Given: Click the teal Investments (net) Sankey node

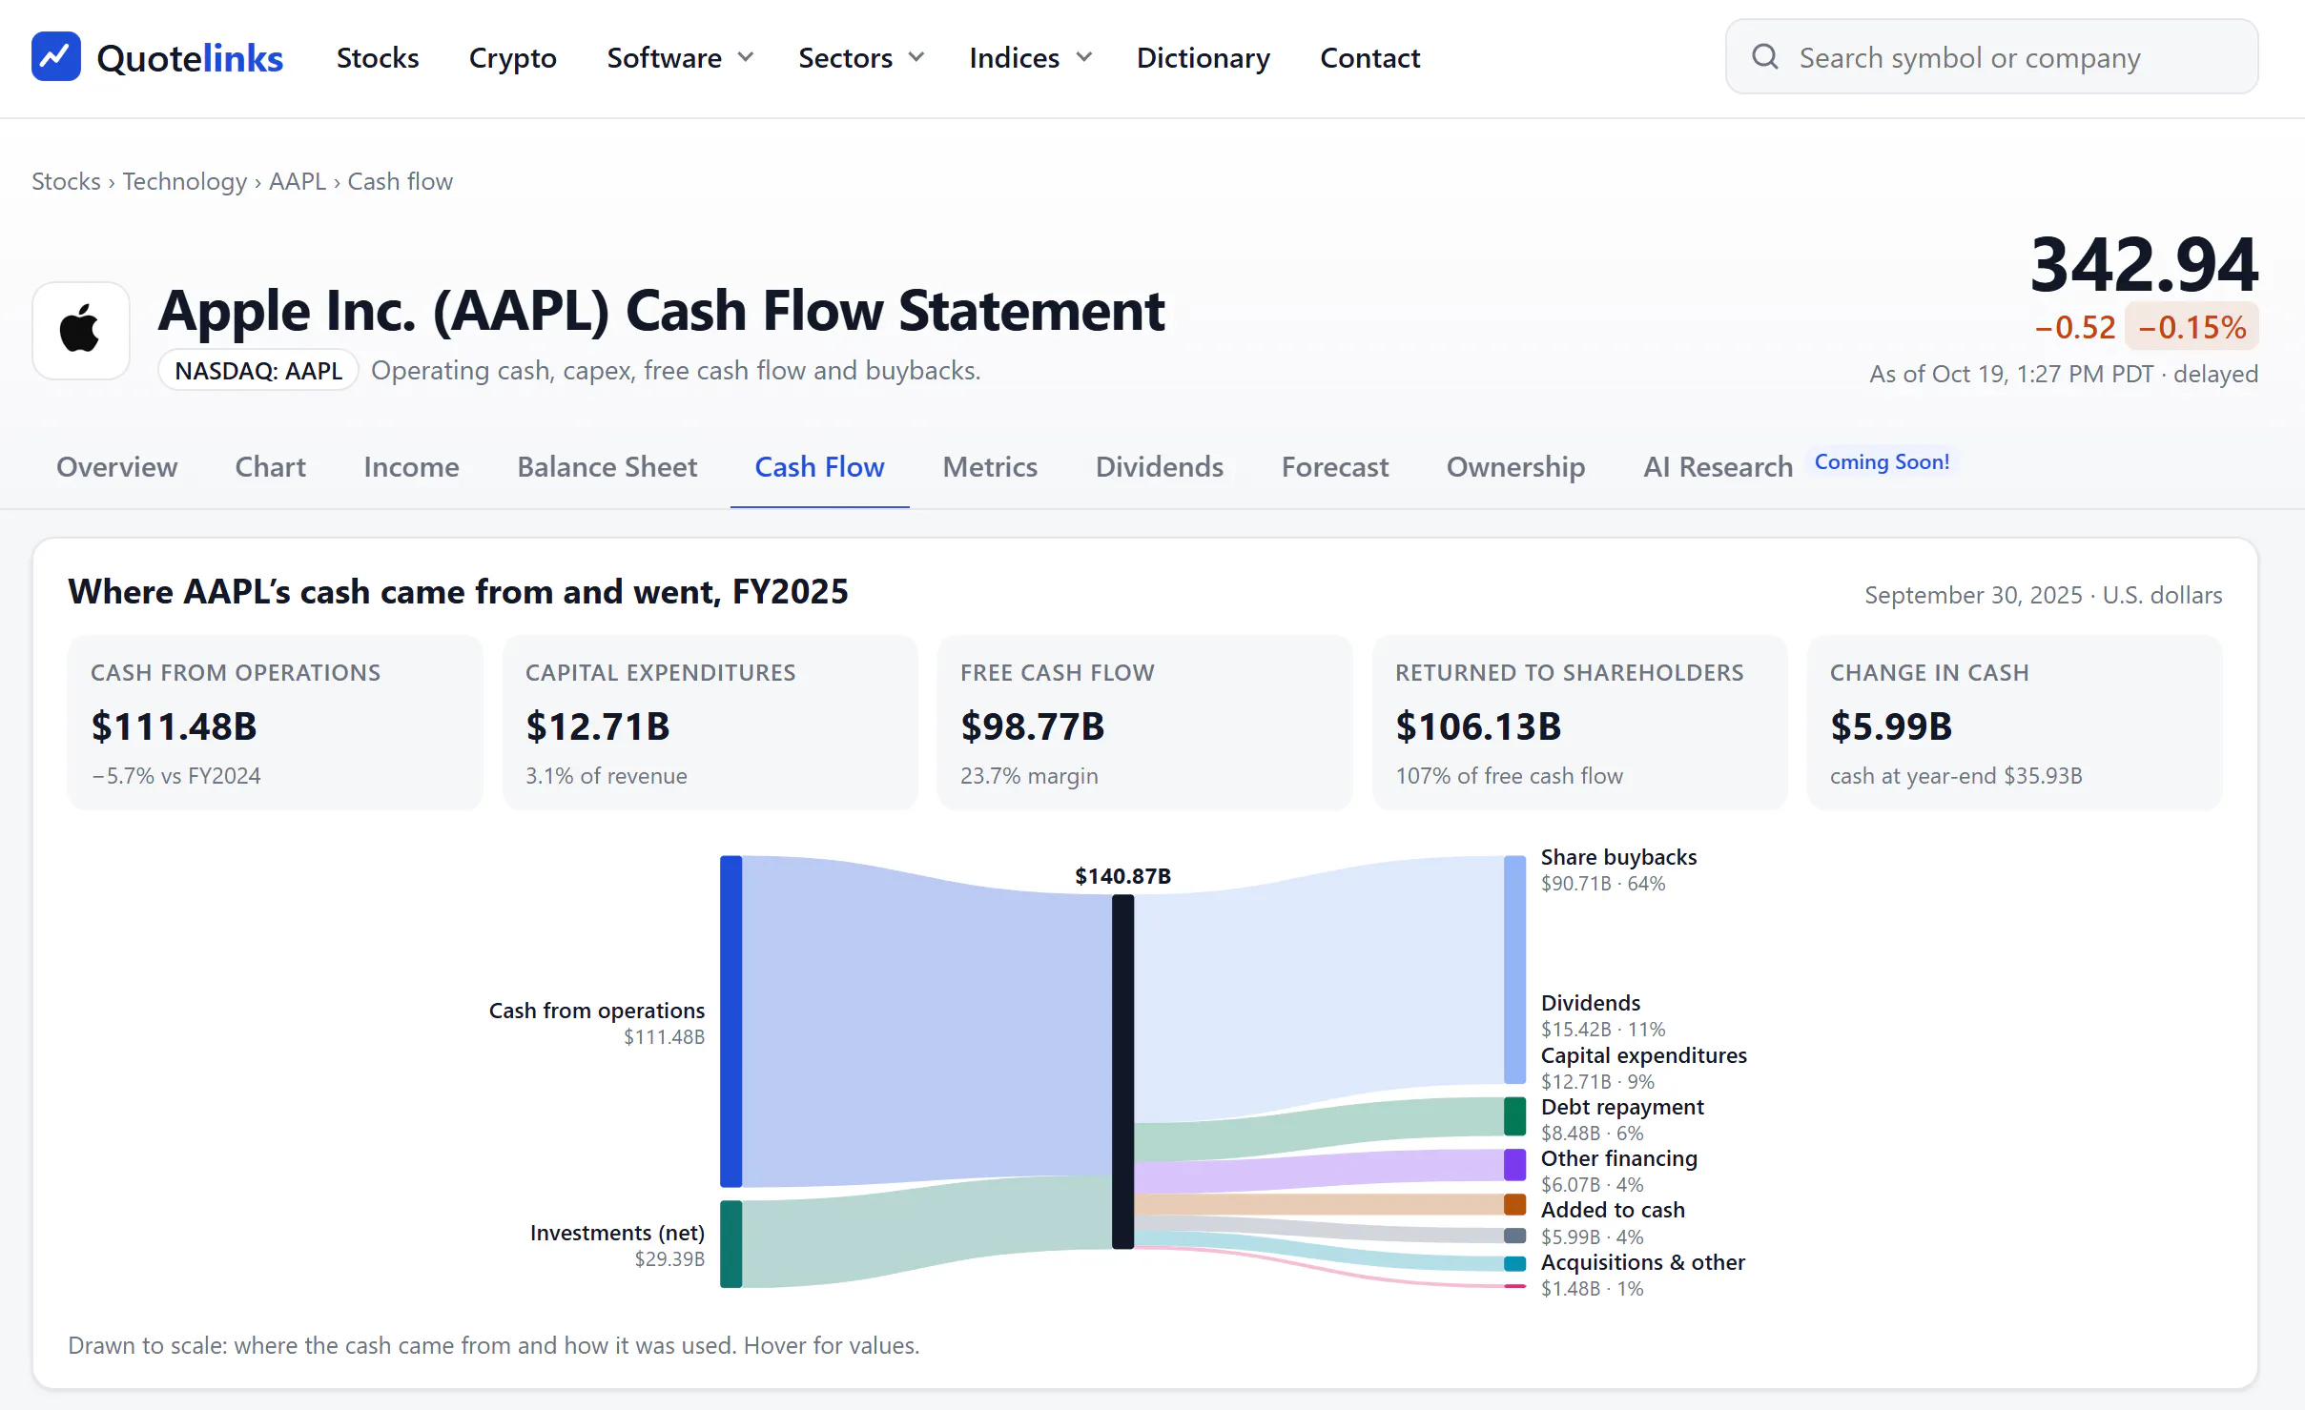Looking at the screenshot, I should [731, 1244].
